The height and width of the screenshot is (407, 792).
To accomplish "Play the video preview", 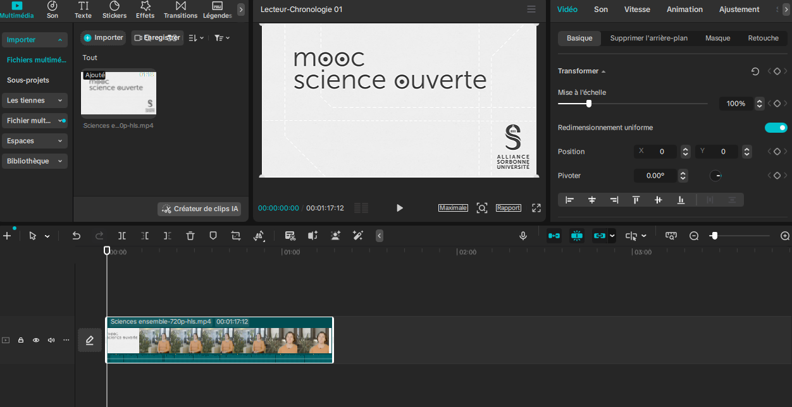I will 400,208.
